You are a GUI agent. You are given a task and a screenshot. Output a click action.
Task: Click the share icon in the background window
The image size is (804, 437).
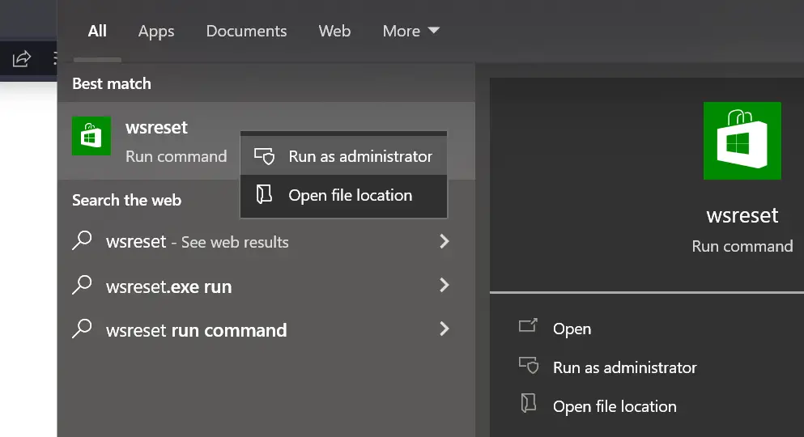point(22,58)
